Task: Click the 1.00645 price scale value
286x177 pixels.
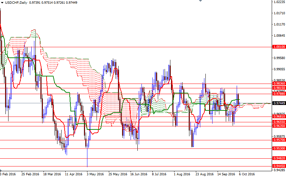Action: [280, 36]
